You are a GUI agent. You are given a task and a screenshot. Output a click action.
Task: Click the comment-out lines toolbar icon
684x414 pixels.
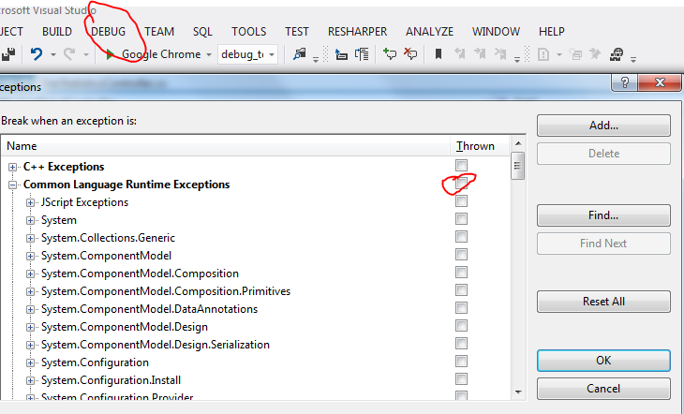391,54
